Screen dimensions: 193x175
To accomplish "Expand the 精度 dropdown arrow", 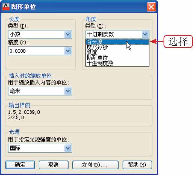I will pyautogui.click(x=68, y=51).
